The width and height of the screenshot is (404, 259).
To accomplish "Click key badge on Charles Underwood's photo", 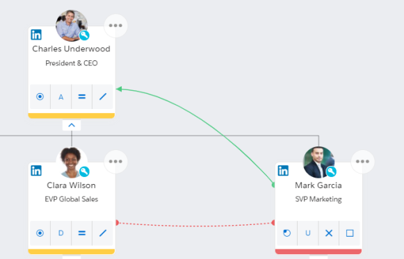I will [84, 35].
